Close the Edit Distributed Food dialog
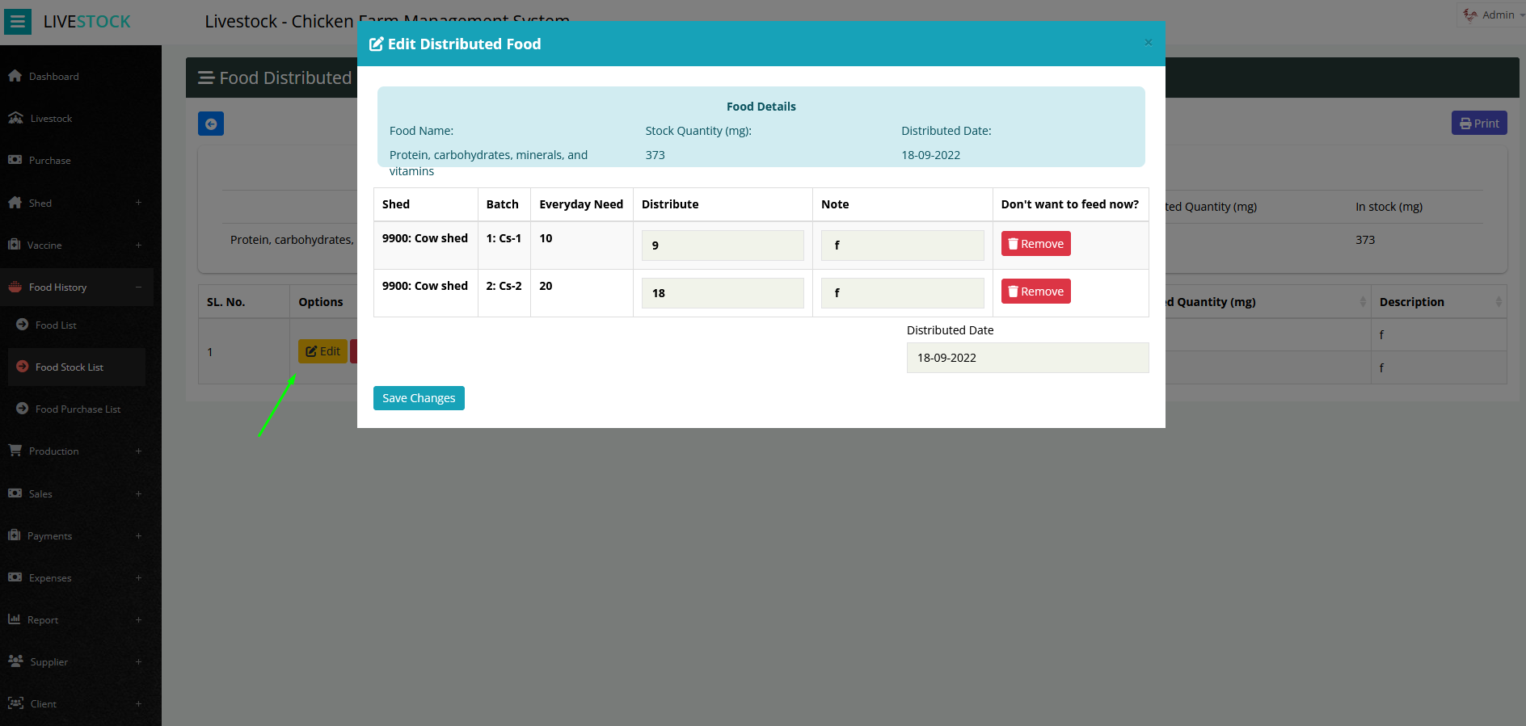The height and width of the screenshot is (726, 1526). 1148,43
